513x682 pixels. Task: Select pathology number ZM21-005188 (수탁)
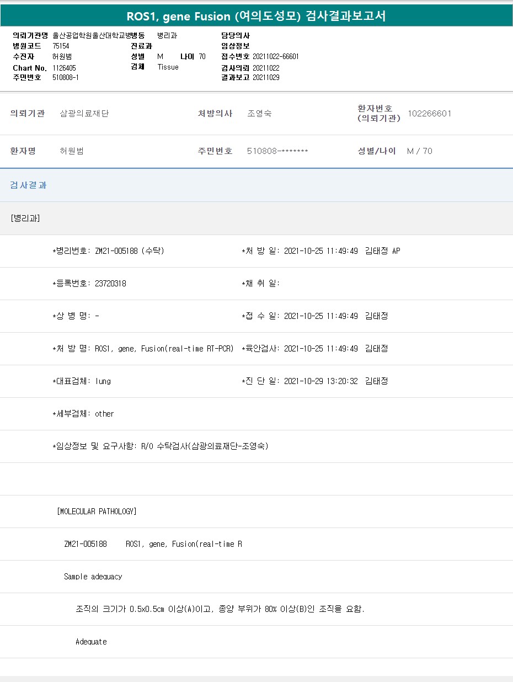pos(130,251)
